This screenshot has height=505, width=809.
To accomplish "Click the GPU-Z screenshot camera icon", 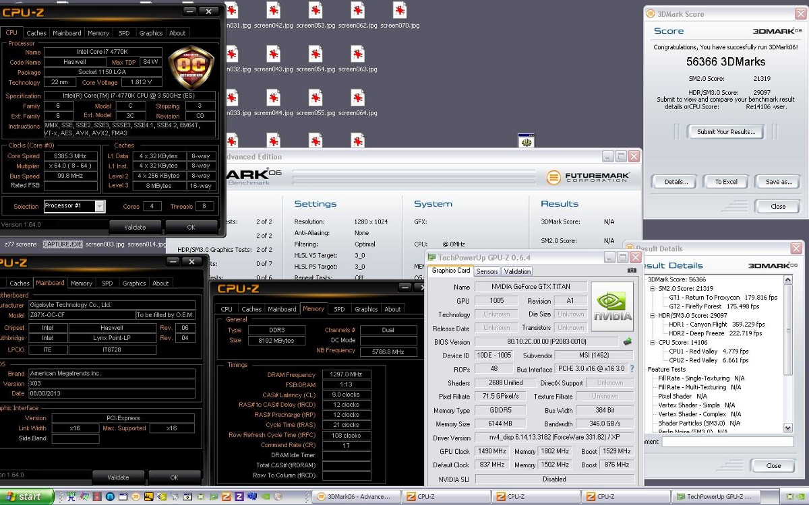I will 631,271.
